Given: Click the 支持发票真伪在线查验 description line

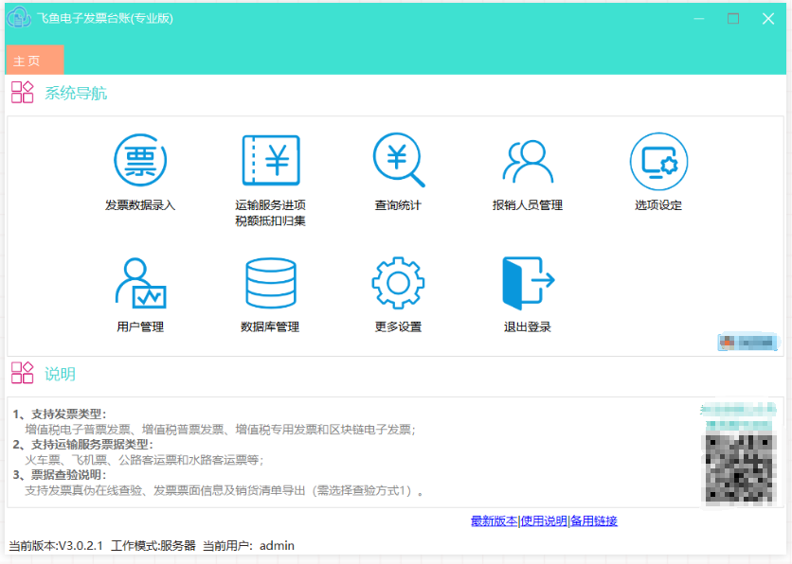Looking at the screenshot, I should 225,490.
